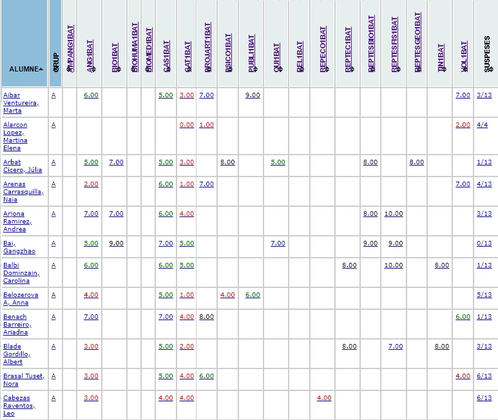Viewport: 498px width, 420px height.
Task: Sort by REPTESGEO1BAT column header
Action: 417,43
